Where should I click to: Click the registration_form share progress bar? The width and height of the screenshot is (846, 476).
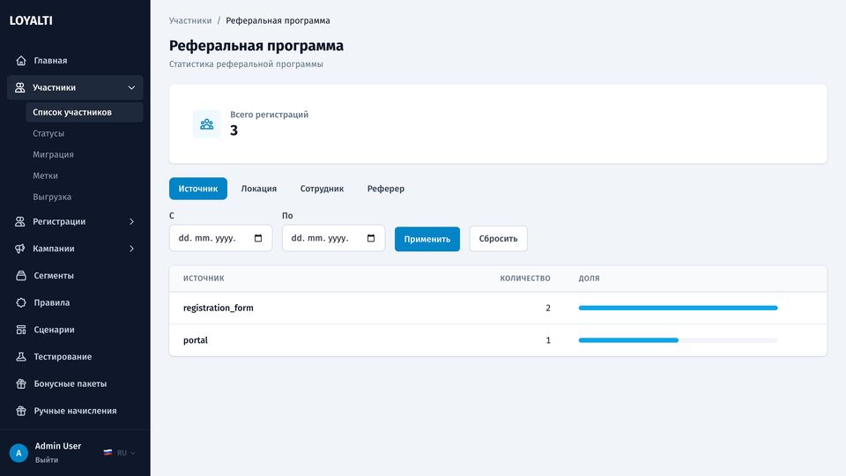coord(679,308)
